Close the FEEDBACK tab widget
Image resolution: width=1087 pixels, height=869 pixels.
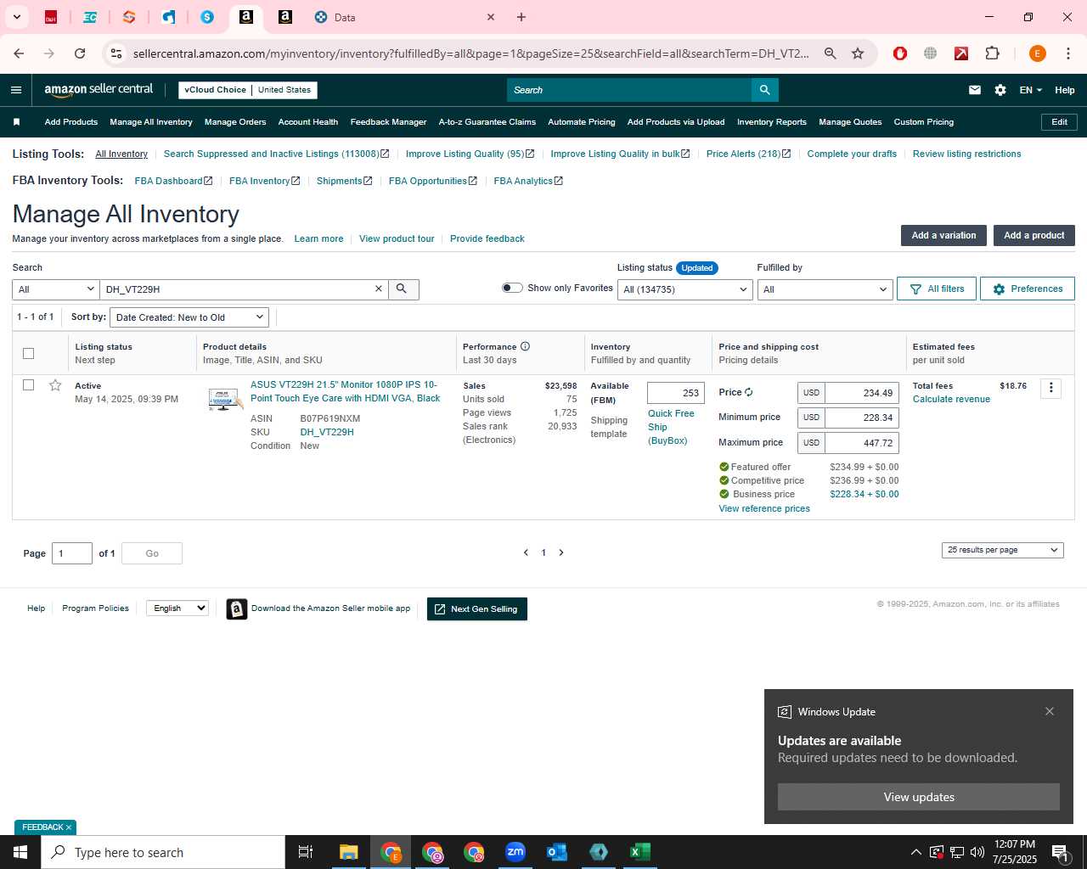[x=69, y=827]
